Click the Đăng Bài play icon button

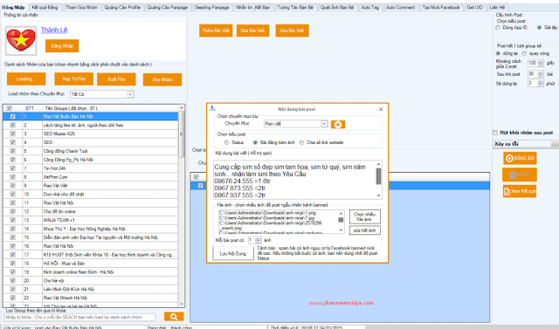point(520,158)
